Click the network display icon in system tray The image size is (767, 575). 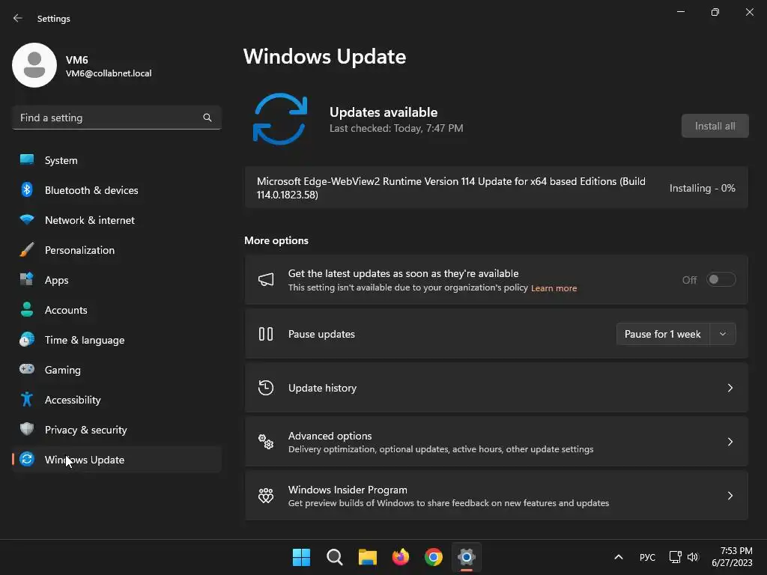pyautogui.click(x=676, y=557)
